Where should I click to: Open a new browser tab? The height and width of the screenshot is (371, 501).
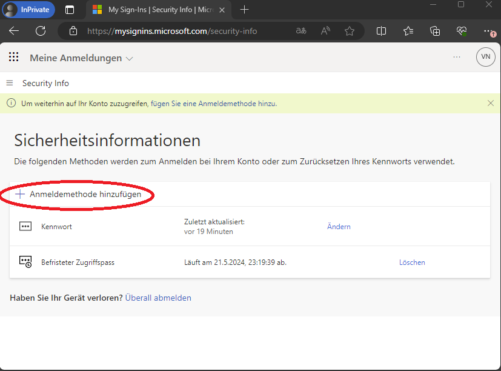click(245, 10)
